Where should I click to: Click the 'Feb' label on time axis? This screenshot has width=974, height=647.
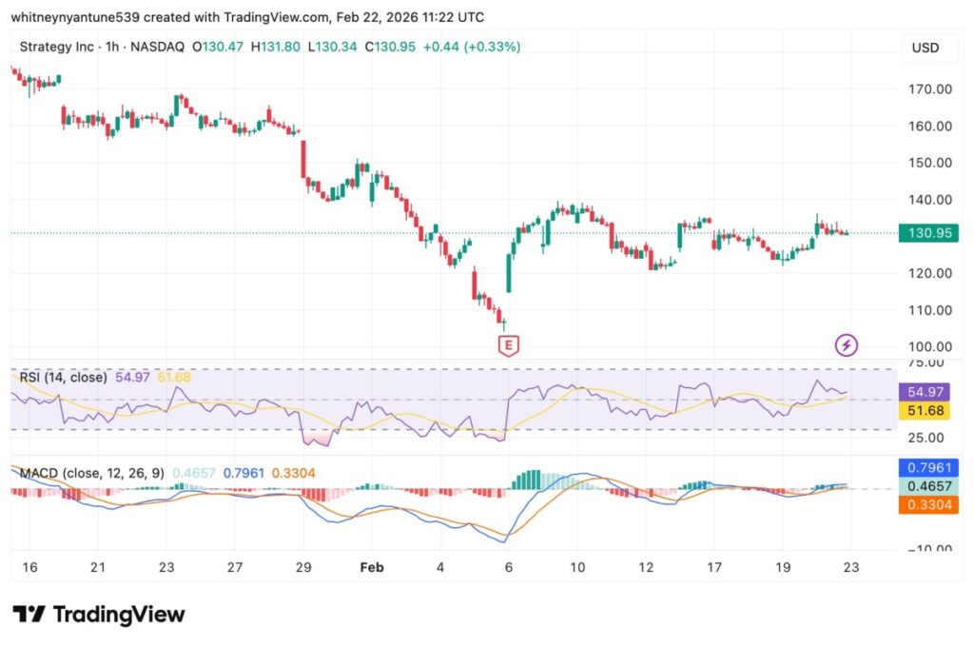[x=371, y=566]
